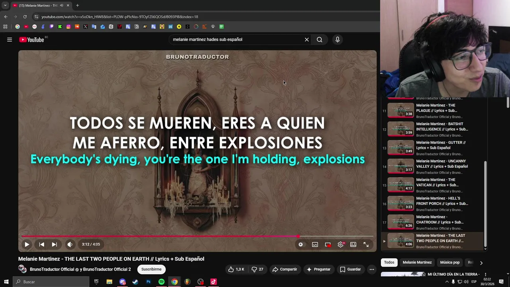Select the Melanie Martinez filter chip
The width and height of the screenshot is (510, 287).
pyautogui.click(x=417, y=262)
